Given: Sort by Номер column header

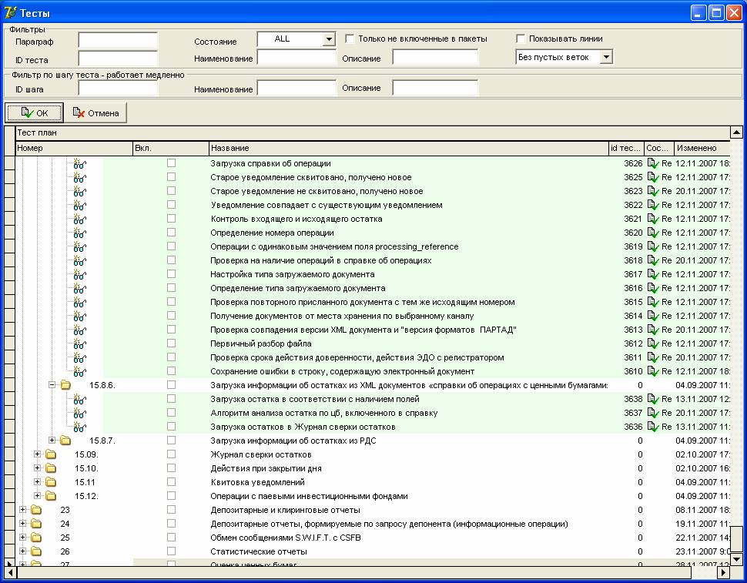Looking at the screenshot, I should pyautogui.click(x=74, y=148).
